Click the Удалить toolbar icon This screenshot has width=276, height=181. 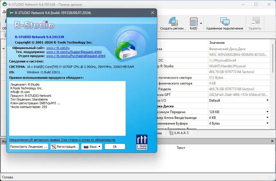pyautogui.click(x=255, y=23)
